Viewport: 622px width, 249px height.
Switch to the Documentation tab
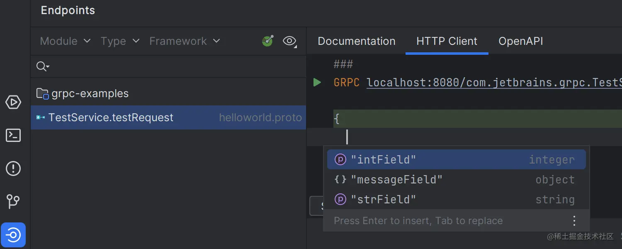[356, 41]
